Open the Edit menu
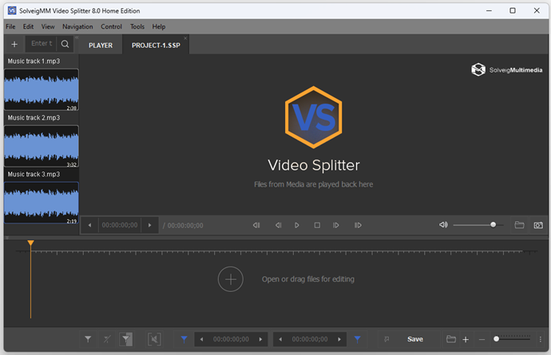This screenshot has width=551, height=355. 28,26
